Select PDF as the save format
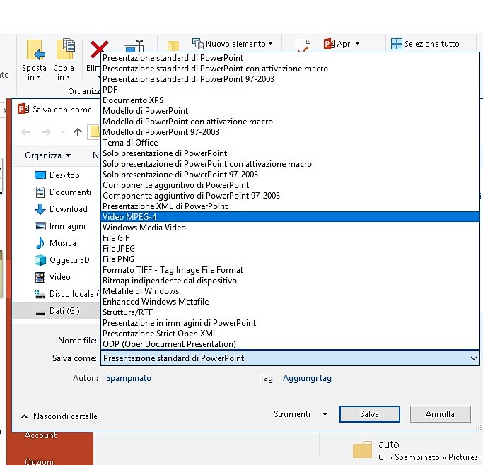The image size is (483, 465). pos(110,90)
